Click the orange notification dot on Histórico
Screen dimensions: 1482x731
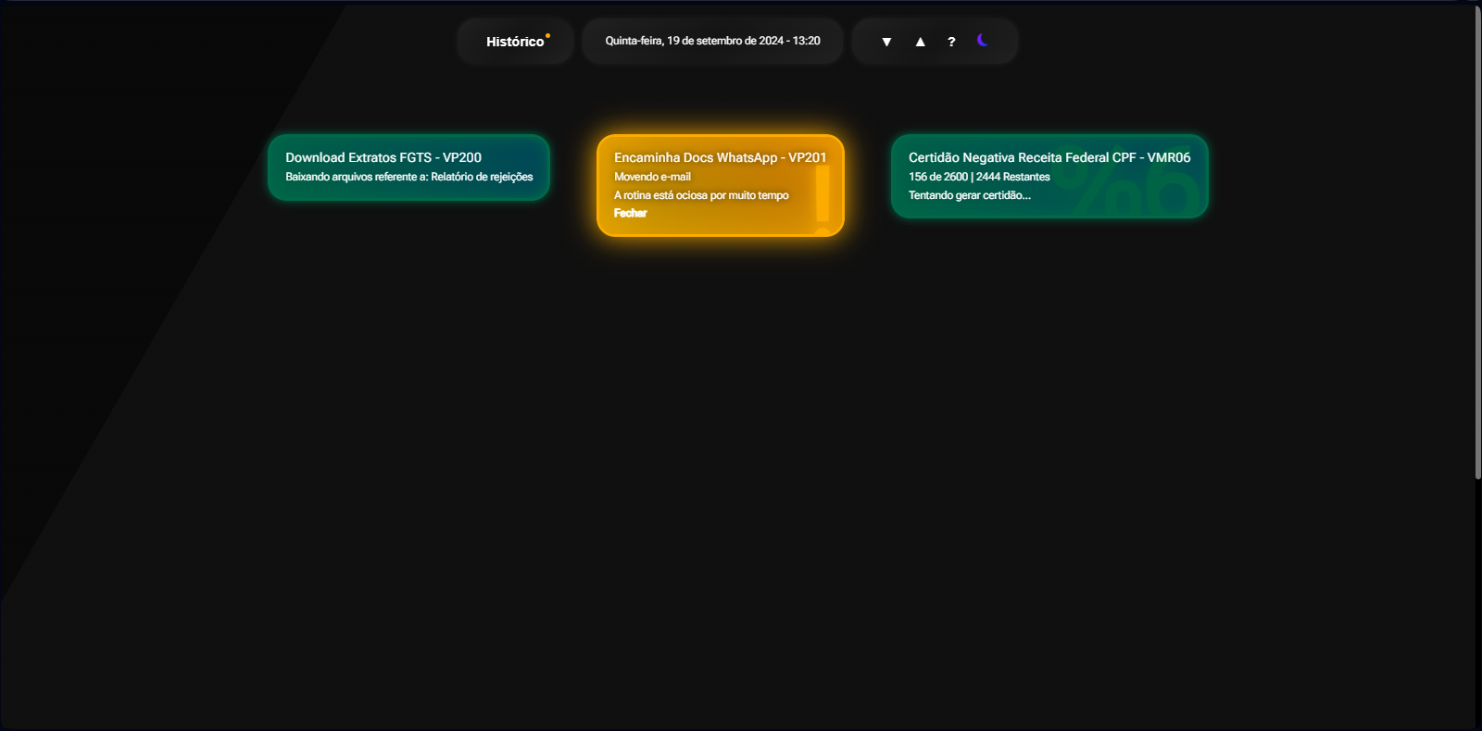tap(547, 36)
